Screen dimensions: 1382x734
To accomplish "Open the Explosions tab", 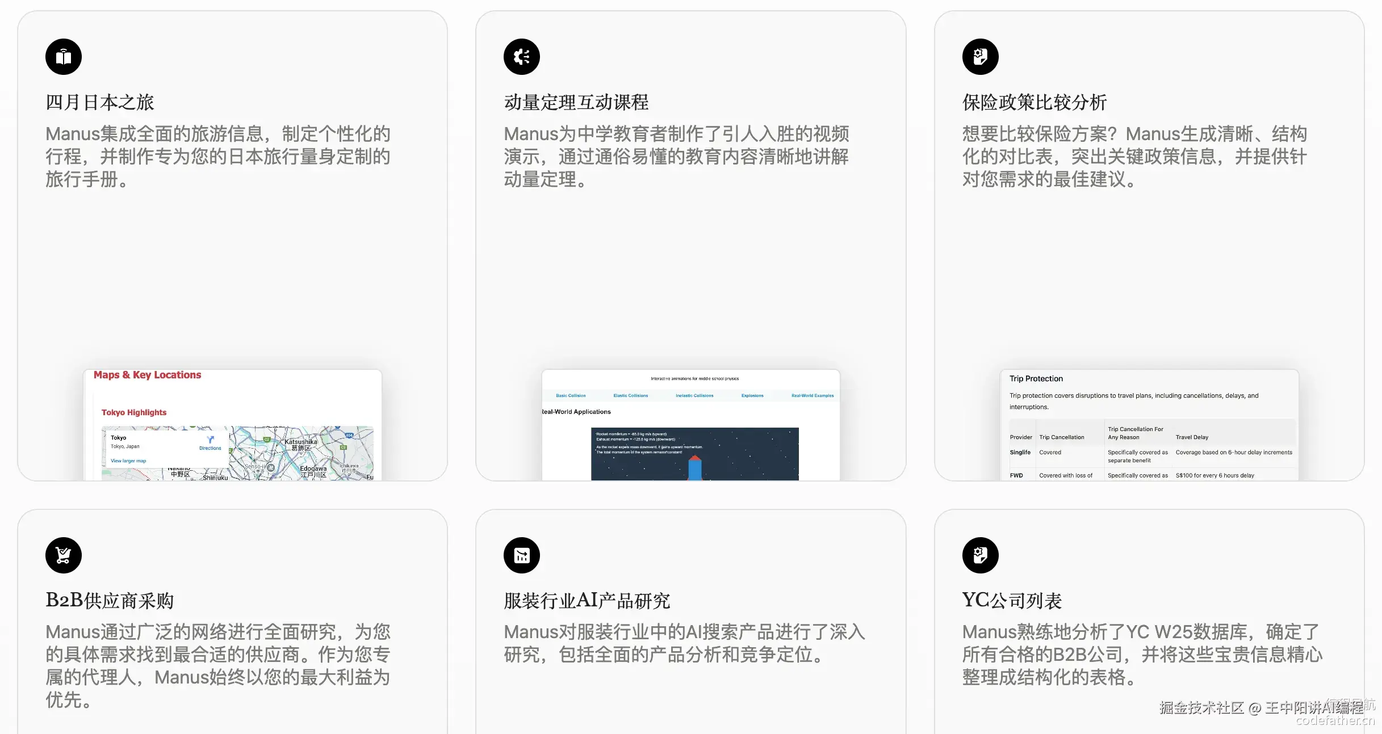I will pos(752,395).
